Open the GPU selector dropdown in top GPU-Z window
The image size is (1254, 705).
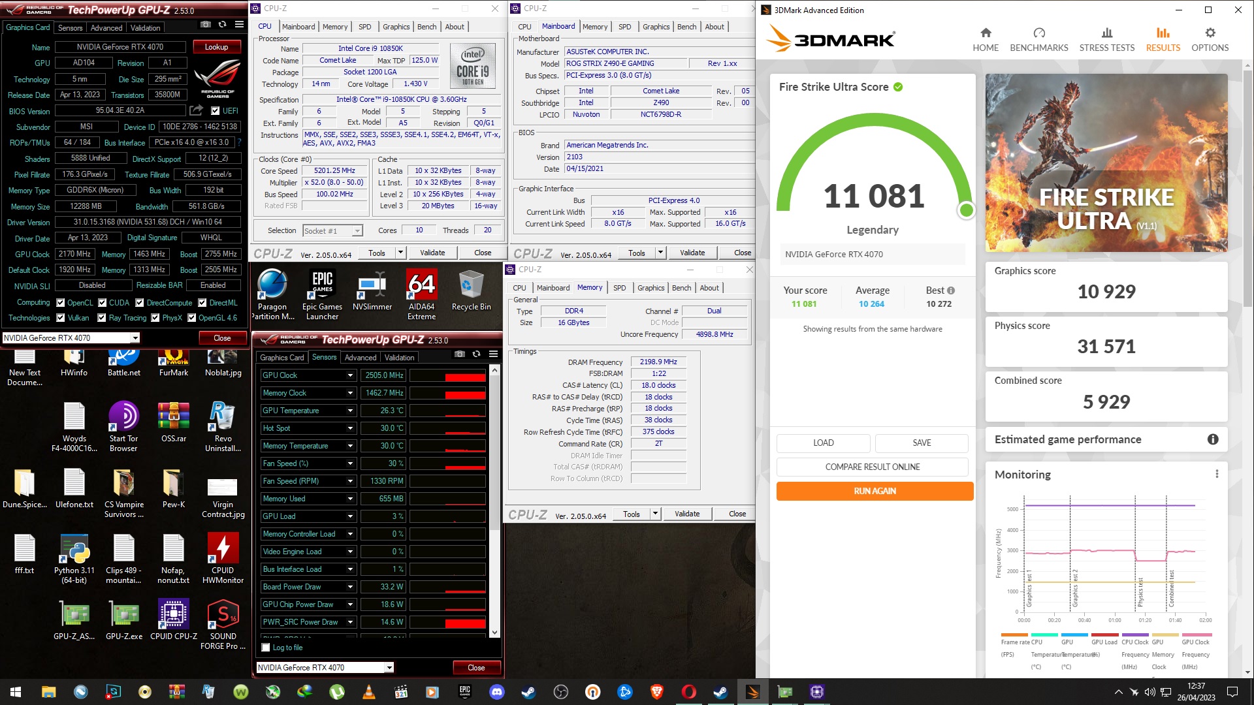click(x=135, y=337)
